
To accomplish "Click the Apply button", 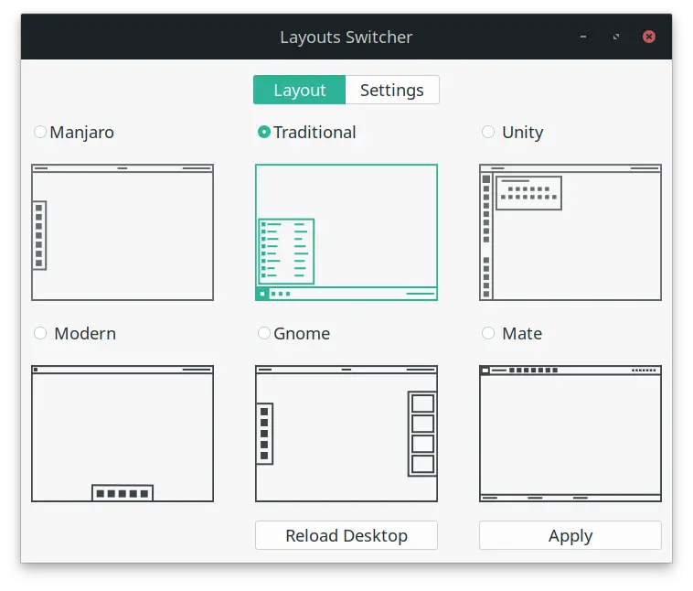I will tap(570, 536).
